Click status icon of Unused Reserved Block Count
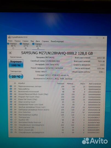Viewport: 111px width, 148px height. point(11,94)
